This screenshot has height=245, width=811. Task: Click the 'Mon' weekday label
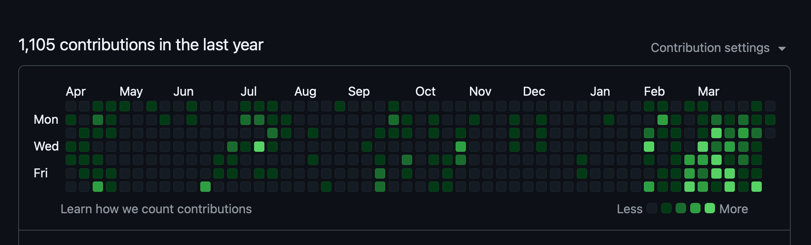click(46, 120)
